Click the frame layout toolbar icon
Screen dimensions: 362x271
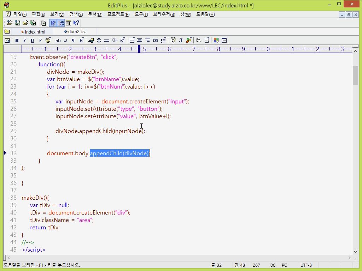point(224,41)
